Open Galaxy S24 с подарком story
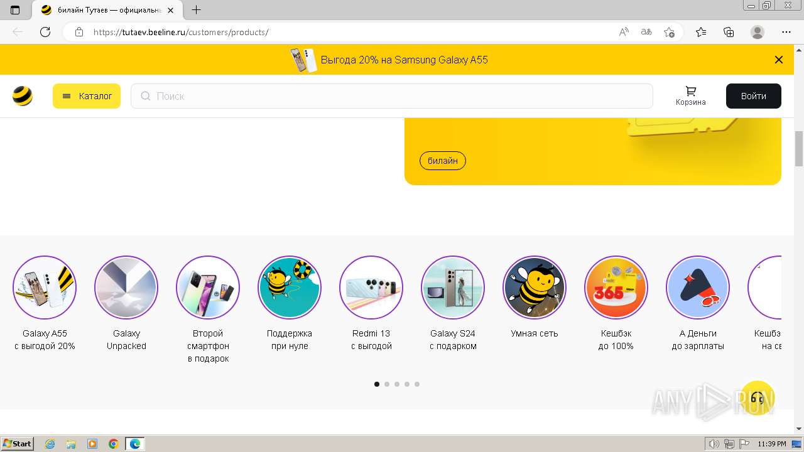Viewport: 804px width, 452px height. pyautogui.click(x=453, y=288)
